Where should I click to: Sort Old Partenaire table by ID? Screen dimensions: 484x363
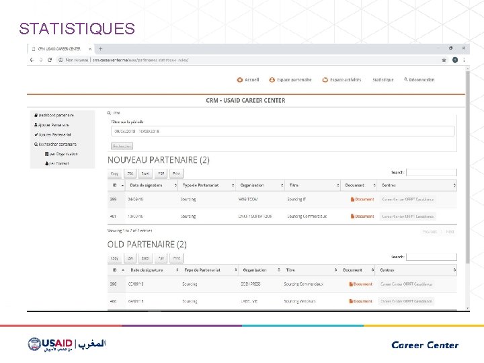[x=117, y=270]
